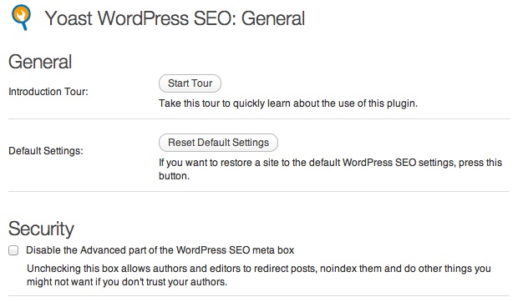Enable the Disable Advanced meta box checkbox

click(13, 250)
